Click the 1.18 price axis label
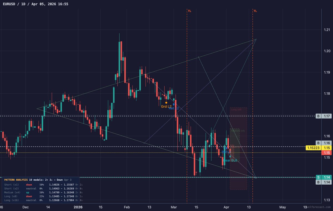The height and width of the screenshot is (211, 333). (x=327, y=94)
